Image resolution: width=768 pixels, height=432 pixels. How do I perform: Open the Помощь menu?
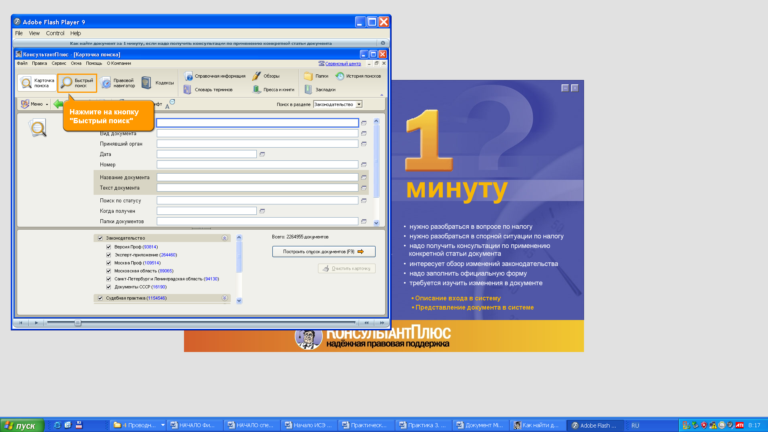pyautogui.click(x=94, y=63)
